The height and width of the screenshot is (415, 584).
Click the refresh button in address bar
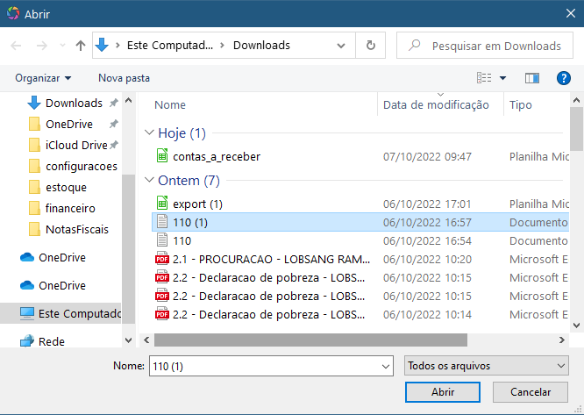(371, 46)
